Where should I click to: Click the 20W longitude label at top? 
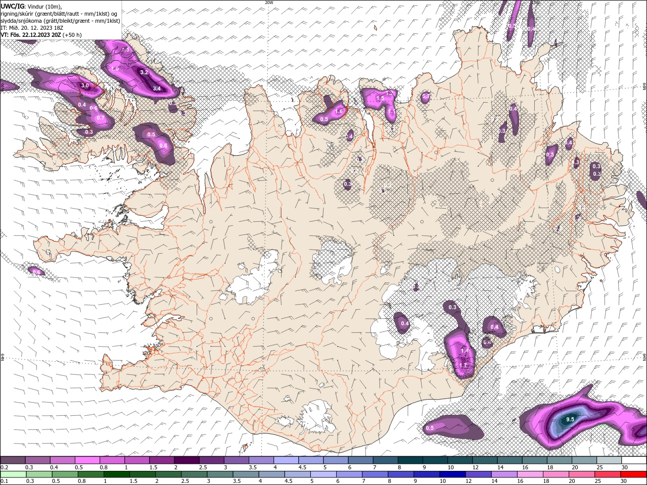(269, 2)
